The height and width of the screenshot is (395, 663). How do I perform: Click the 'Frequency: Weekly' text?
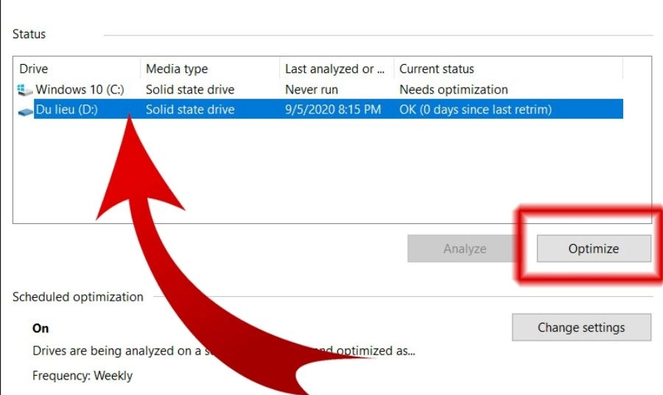click(x=83, y=376)
